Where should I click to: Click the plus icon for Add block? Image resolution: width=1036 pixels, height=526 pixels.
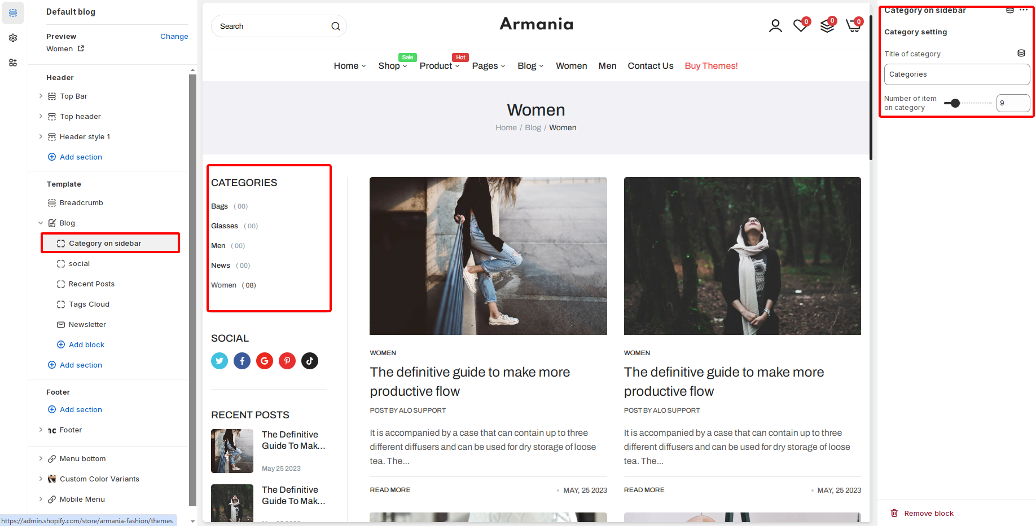click(x=61, y=344)
